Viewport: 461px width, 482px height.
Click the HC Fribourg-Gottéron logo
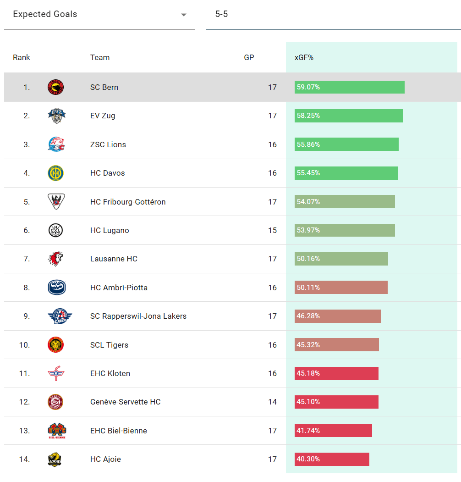56,201
